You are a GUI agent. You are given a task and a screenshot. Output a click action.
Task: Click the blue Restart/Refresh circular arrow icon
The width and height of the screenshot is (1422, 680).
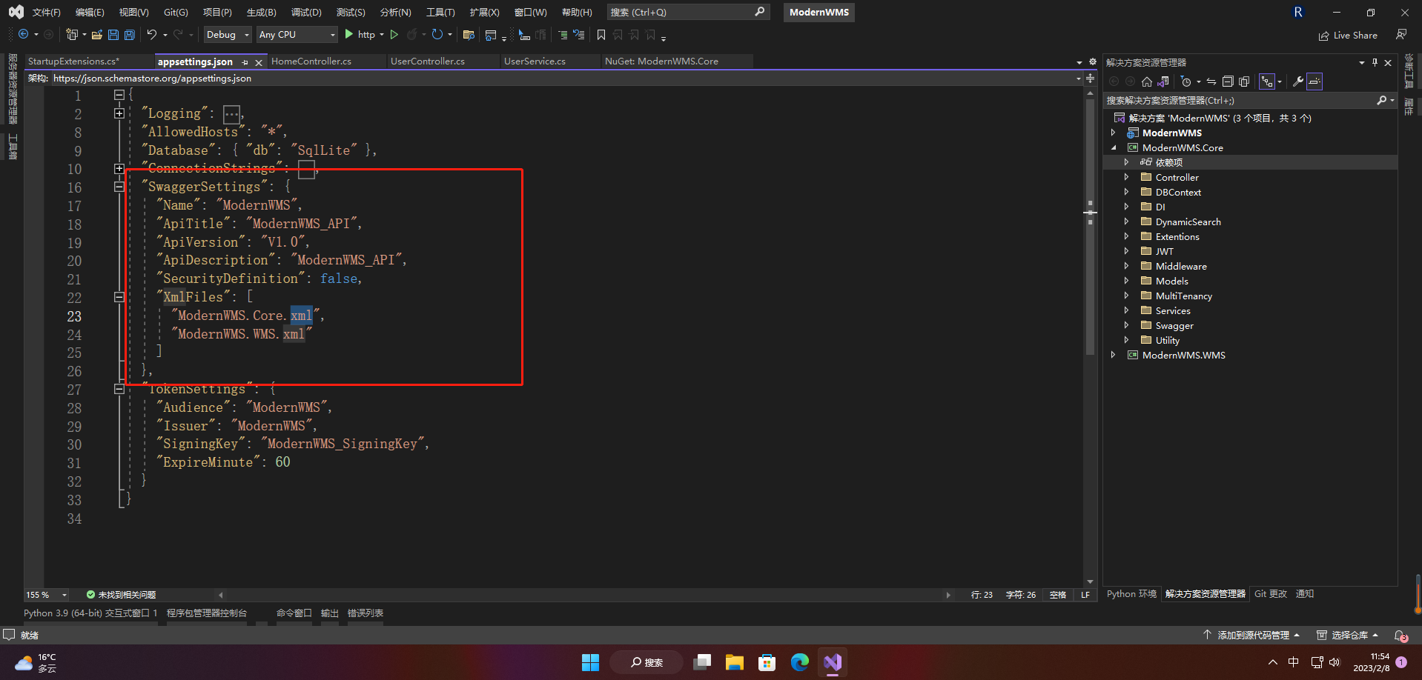437,35
